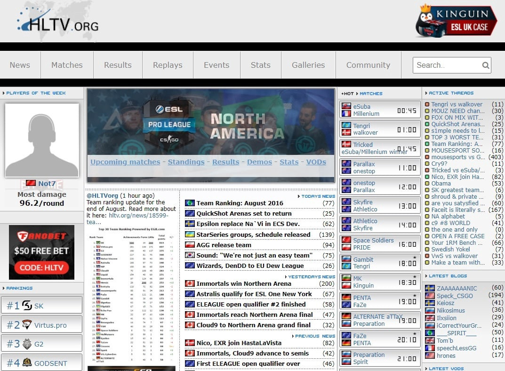Focus the Search input field
Image resolution: width=505 pixels, height=371 pixels.
[446, 65]
